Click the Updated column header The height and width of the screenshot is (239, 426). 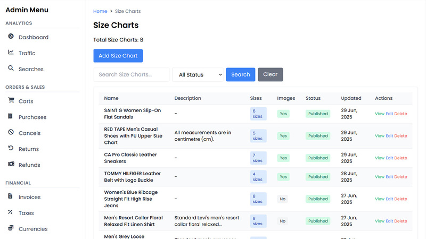pyautogui.click(x=351, y=98)
